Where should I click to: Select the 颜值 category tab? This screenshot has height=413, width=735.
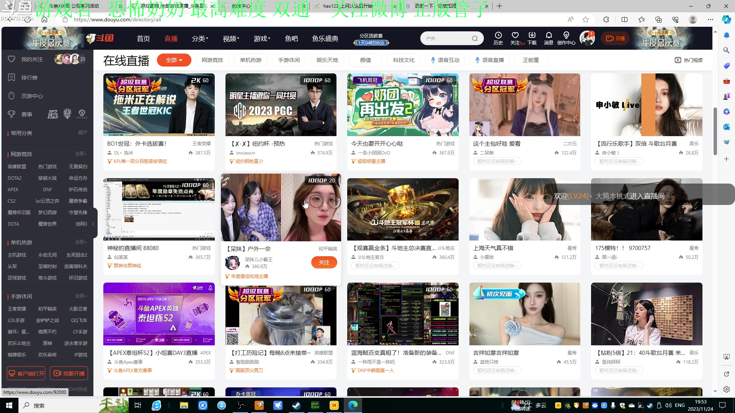point(365,60)
